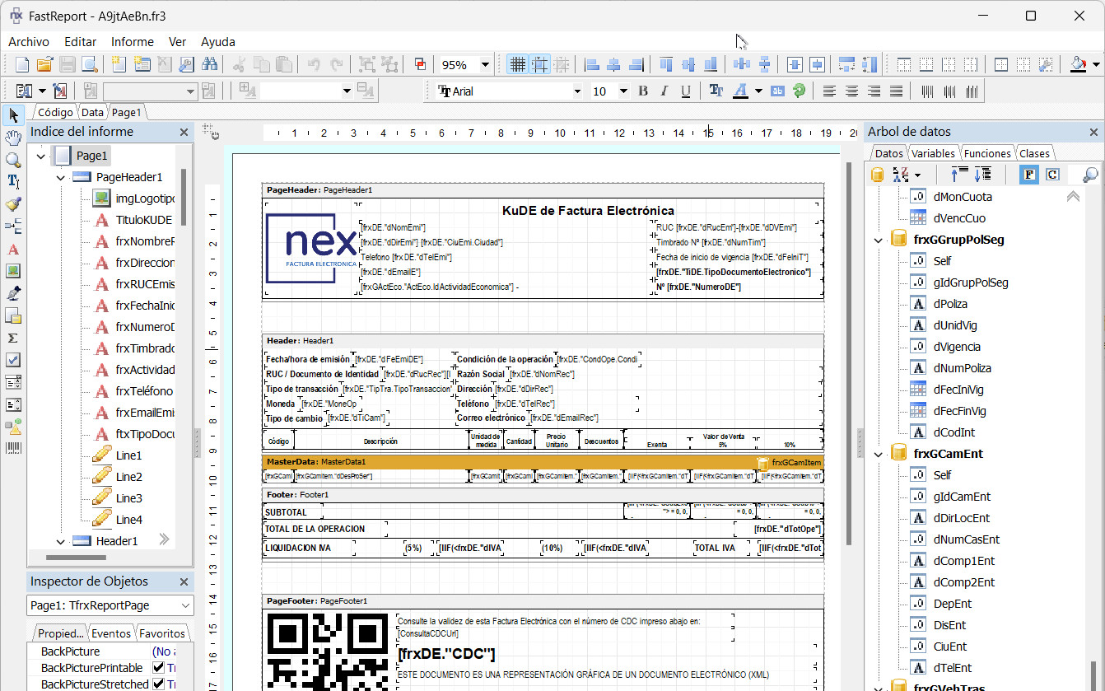The width and height of the screenshot is (1105, 691).
Task: Justify text alignment
Action: (897, 91)
